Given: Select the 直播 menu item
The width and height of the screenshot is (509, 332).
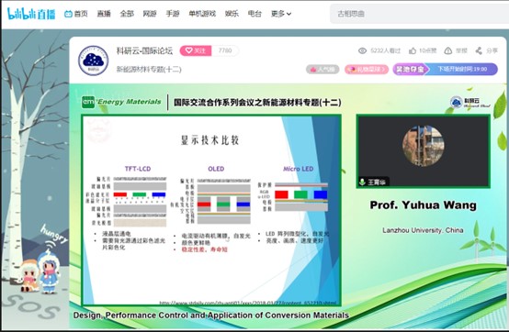Looking at the screenshot, I should pyautogui.click(x=104, y=14).
